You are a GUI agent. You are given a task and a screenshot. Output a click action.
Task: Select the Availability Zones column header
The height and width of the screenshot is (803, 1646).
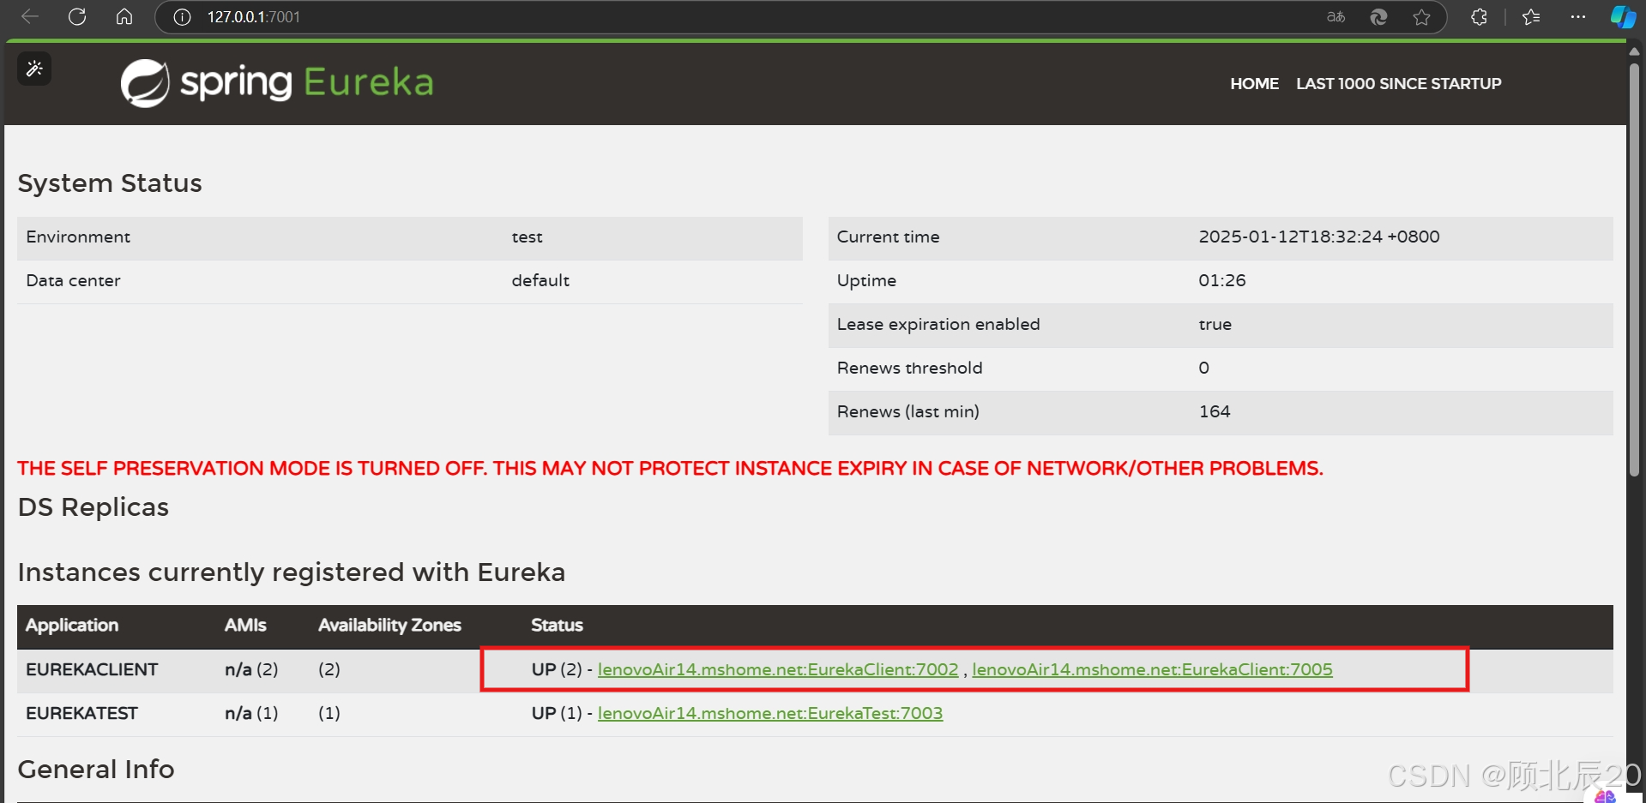tap(389, 625)
